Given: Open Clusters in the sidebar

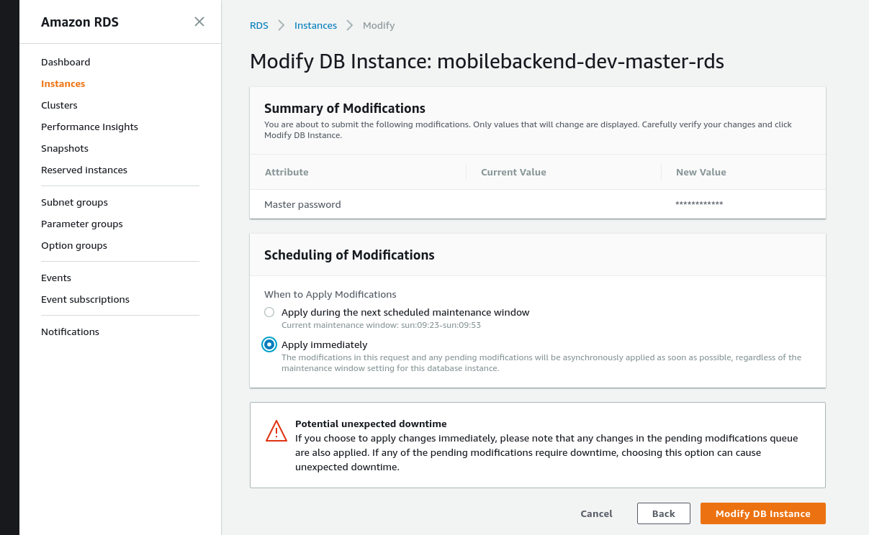Looking at the screenshot, I should pos(59,105).
